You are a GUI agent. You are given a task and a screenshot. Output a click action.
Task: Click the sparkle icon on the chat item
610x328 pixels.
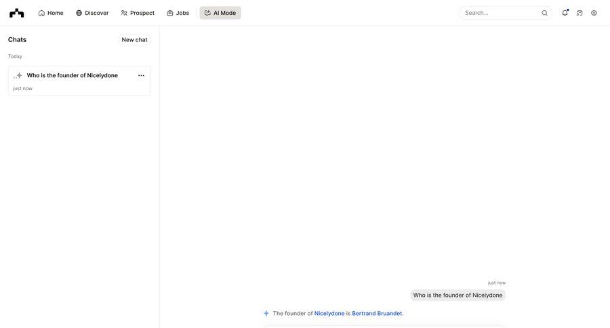click(x=18, y=75)
